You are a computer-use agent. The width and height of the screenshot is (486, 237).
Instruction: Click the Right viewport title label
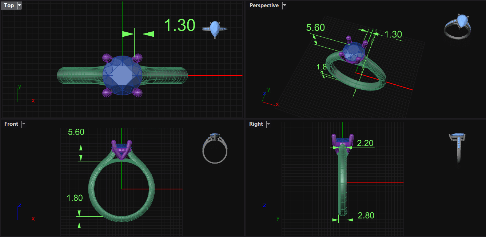click(x=256, y=124)
